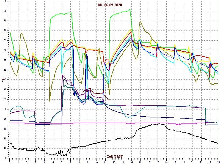The width and height of the screenshot is (220, 165).
Task: Select the 35 tick label on temperature axis
Action: pos(5,99)
